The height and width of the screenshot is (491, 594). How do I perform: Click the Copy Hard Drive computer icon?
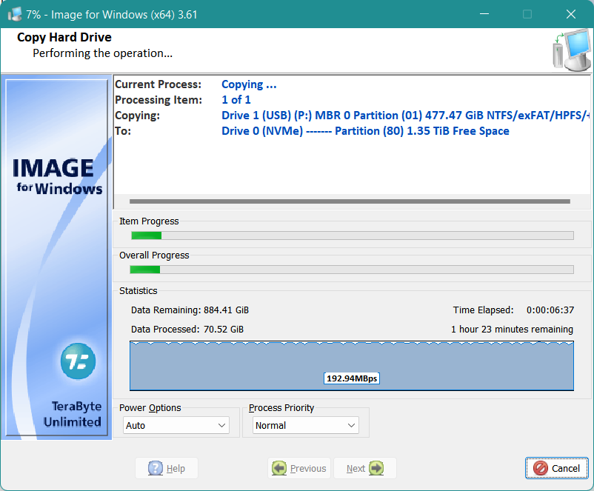tap(572, 50)
